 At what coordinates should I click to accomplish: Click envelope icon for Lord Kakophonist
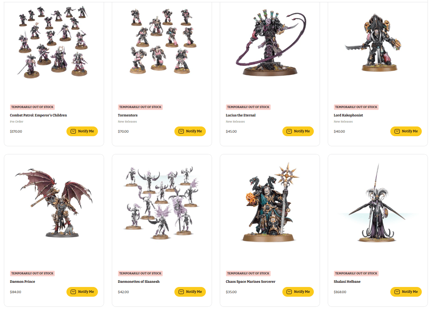click(x=397, y=131)
